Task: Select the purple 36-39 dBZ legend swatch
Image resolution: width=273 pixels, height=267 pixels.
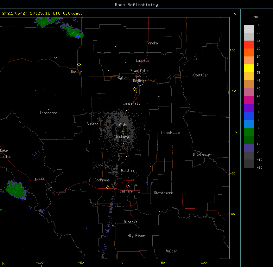Action: click(249, 108)
